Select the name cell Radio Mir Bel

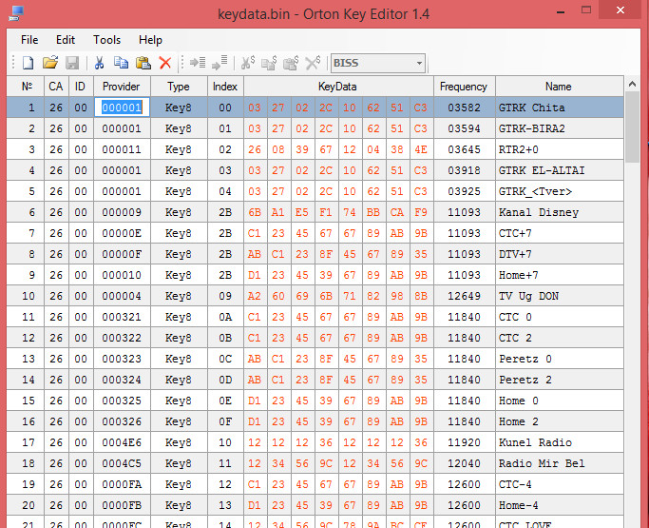pyautogui.click(x=559, y=463)
